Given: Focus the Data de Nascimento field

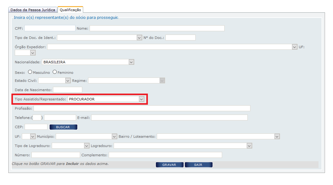Looking at the screenshot, I should (x=67, y=90).
